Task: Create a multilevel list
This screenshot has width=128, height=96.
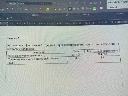Action: pos(84,3)
